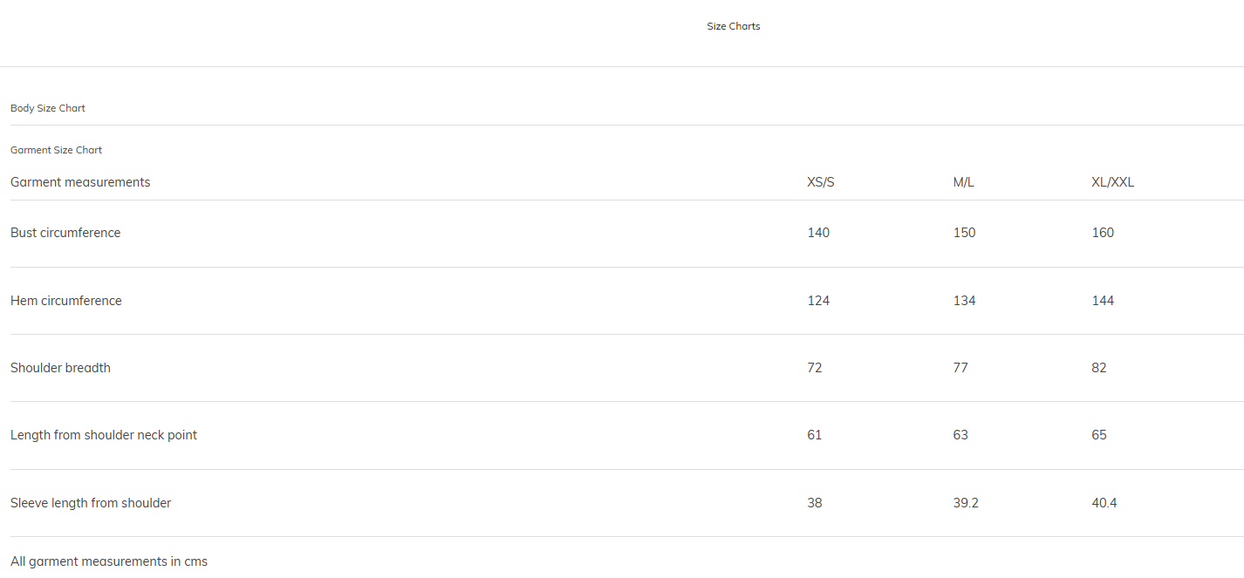
Task: Select the M/L column header
Action: point(963,182)
